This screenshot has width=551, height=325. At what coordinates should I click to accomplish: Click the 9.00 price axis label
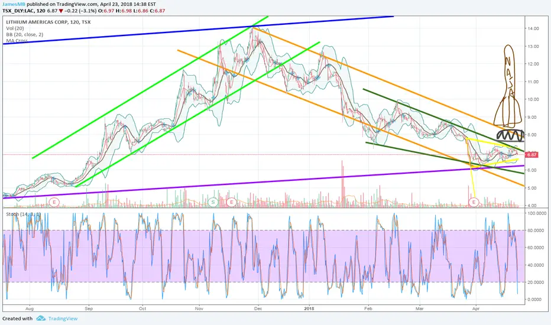pos(532,118)
